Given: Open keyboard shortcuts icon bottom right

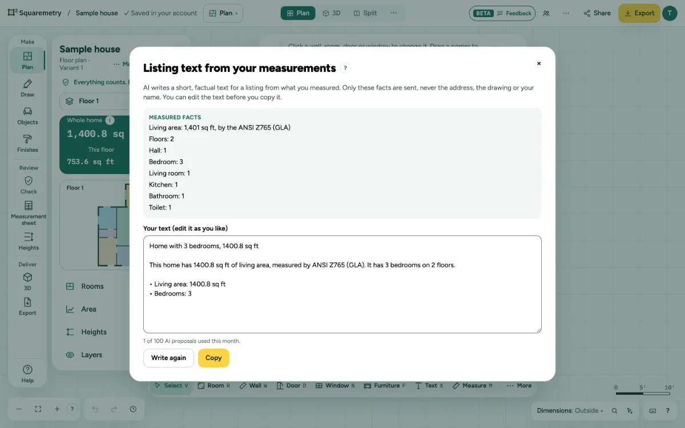Looking at the screenshot, I should click(x=652, y=410).
